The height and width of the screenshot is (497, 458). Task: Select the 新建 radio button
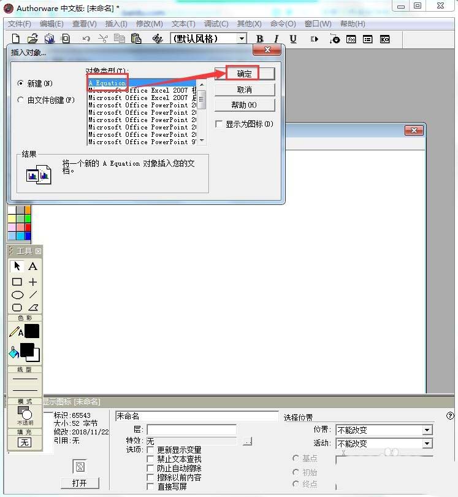(x=20, y=83)
